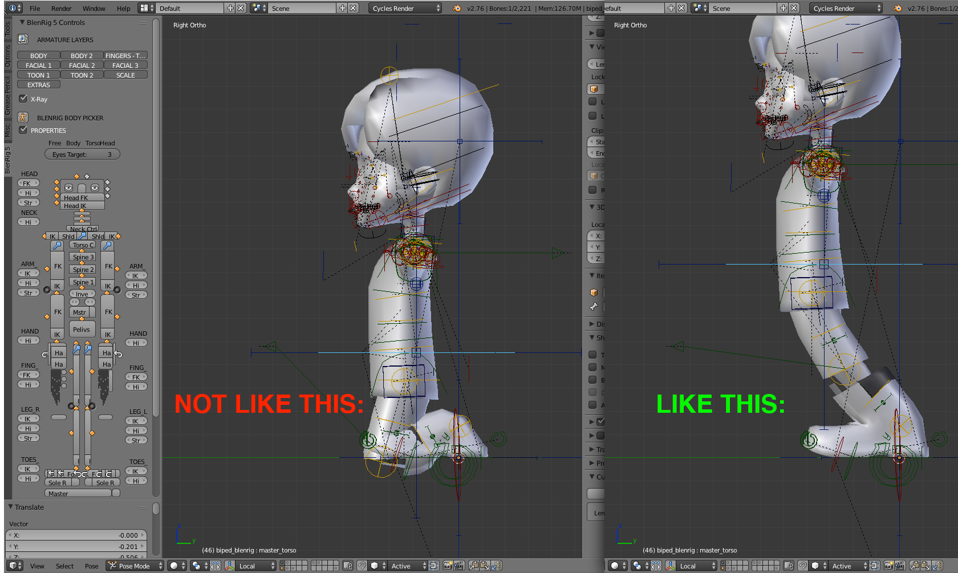Open the Active snap target dropdown
958x573 pixels.
[x=408, y=566]
